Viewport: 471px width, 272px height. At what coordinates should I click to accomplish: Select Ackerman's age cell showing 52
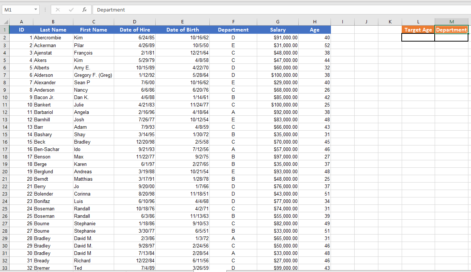pos(315,45)
